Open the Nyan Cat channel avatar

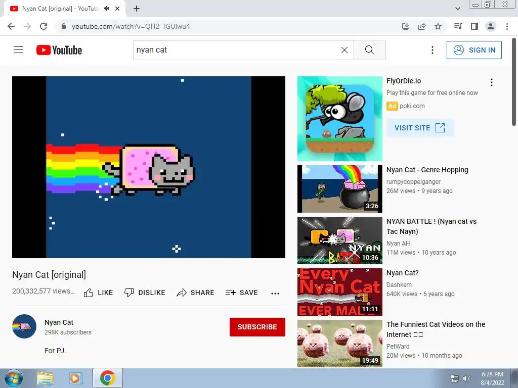pyautogui.click(x=24, y=326)
